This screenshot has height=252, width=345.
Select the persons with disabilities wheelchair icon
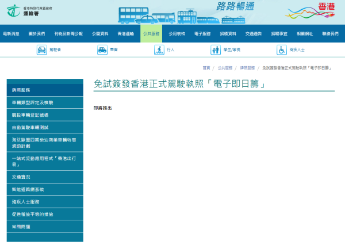coord(282,50)
